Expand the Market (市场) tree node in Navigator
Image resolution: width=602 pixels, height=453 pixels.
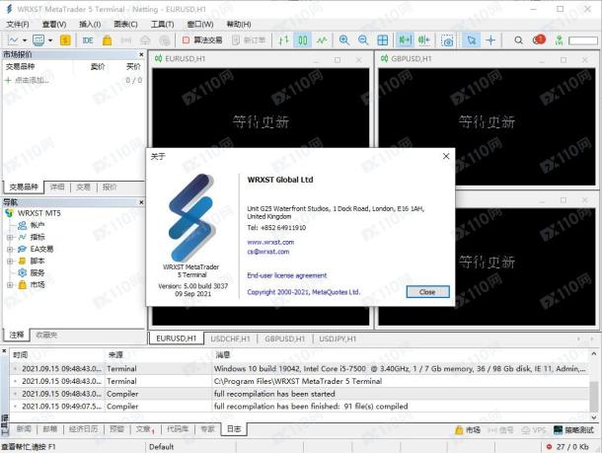click(10, 285)
